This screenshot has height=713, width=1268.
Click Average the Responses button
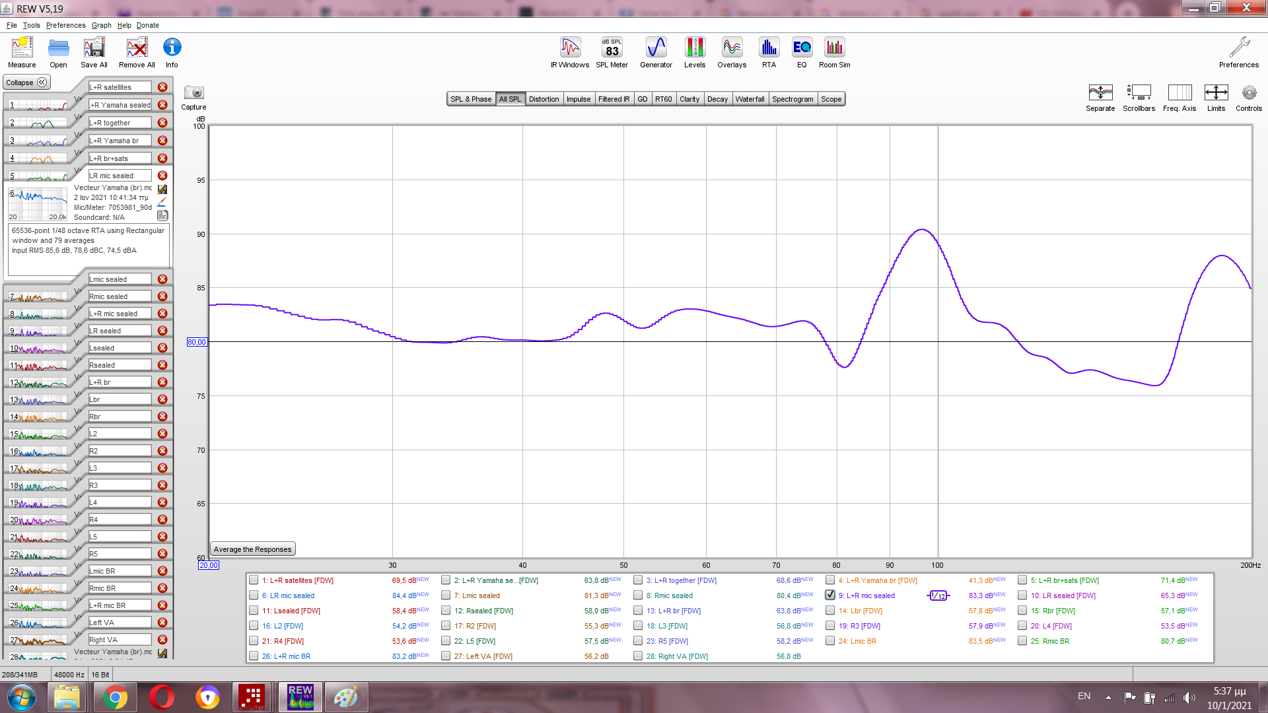coord(252,549)
